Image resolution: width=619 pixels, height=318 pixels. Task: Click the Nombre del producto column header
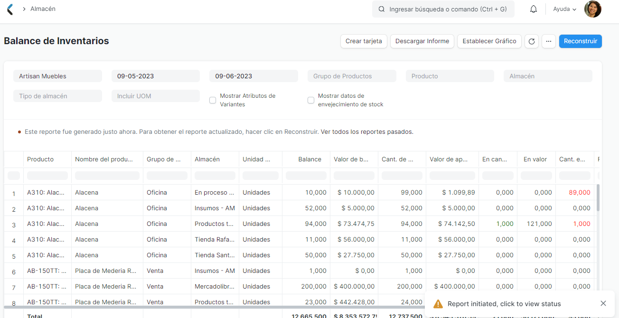point(107,159)
